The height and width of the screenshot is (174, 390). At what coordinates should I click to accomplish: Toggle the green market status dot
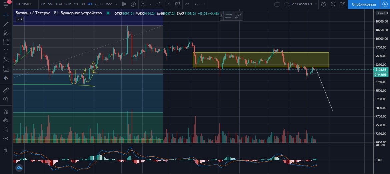click(x=108, y=13)
